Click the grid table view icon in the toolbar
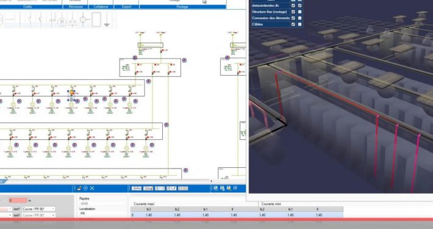The height and width of the screenshot is (229, 433). 183,188
